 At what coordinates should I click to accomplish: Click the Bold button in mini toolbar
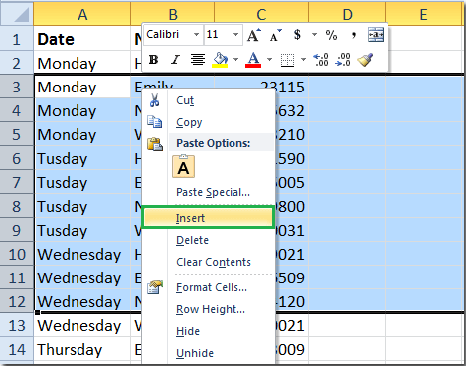153,60
